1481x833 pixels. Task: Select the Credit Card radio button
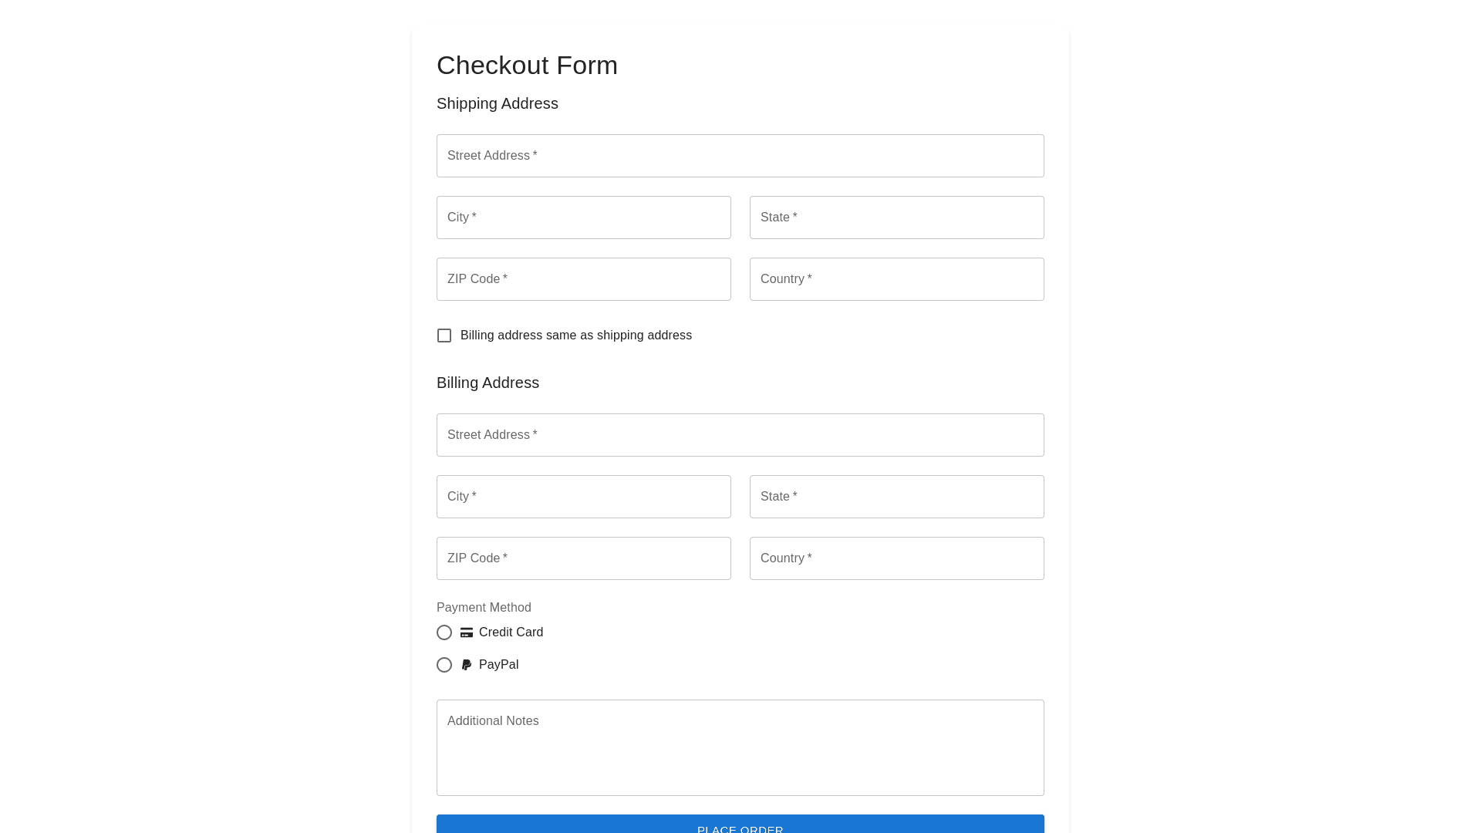444,632
